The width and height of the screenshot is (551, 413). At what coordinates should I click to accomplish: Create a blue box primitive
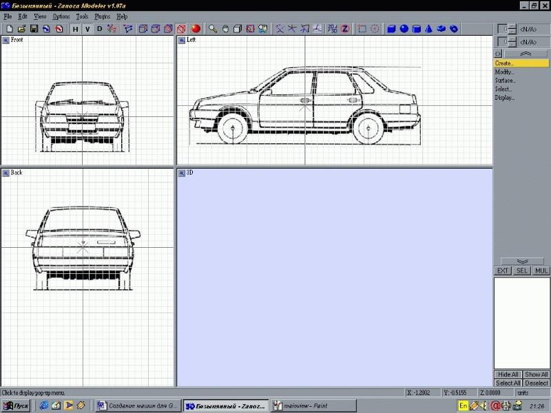[391, 29]
